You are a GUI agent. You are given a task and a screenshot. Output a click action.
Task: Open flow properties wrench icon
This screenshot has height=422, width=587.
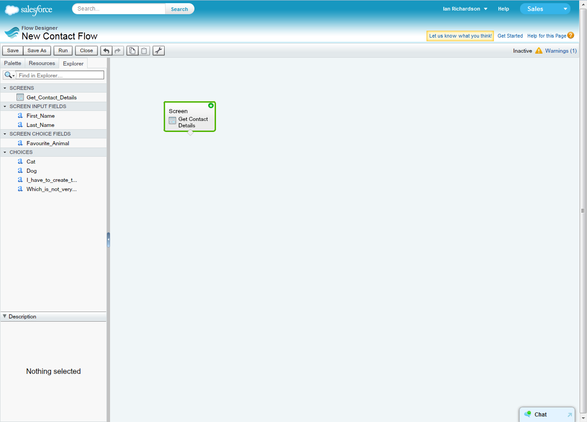[x=158, y=51]
